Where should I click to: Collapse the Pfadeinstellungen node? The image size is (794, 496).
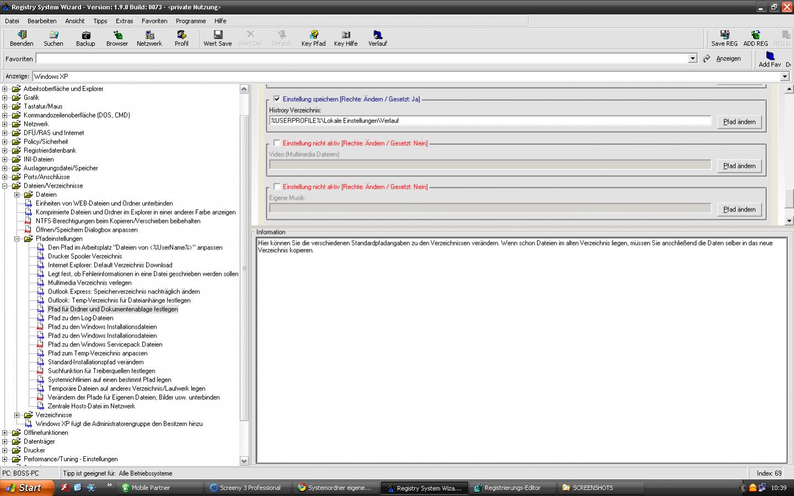17,239
